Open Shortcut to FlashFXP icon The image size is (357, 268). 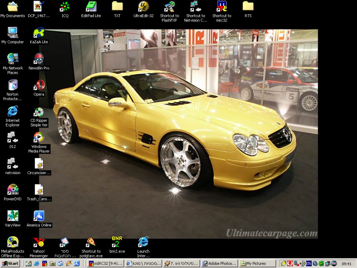point(169,12)
